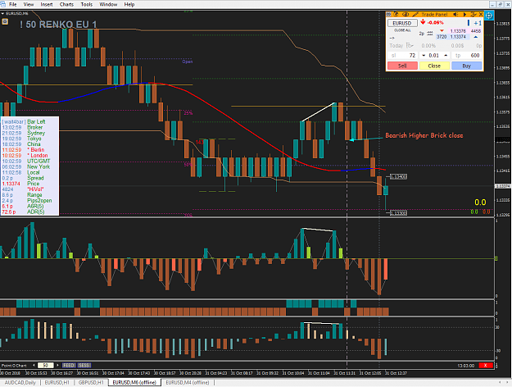The height and width of the screenshot is (387, 512).
Task: Restore the MDI chart window with restore button
Action: tap(501, 4)
